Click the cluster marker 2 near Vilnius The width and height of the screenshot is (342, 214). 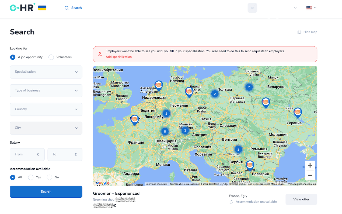coord(249,87)
